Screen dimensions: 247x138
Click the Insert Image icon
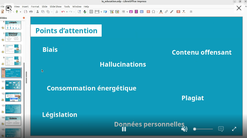tap(131, 12)
